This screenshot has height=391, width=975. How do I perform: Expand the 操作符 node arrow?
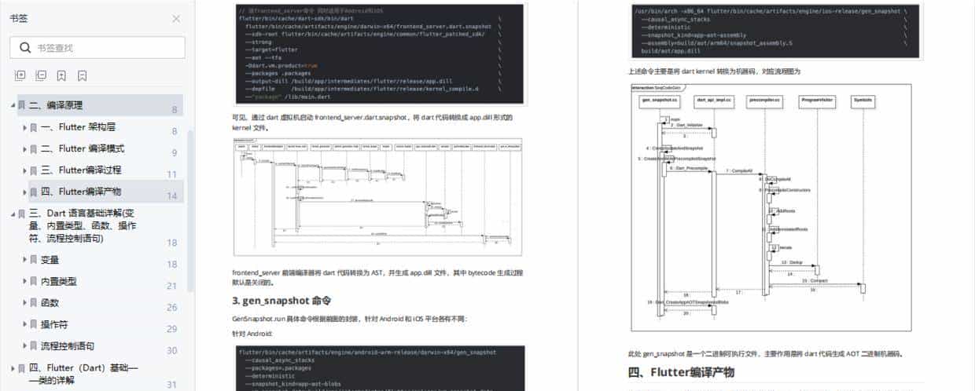point(24,324)
